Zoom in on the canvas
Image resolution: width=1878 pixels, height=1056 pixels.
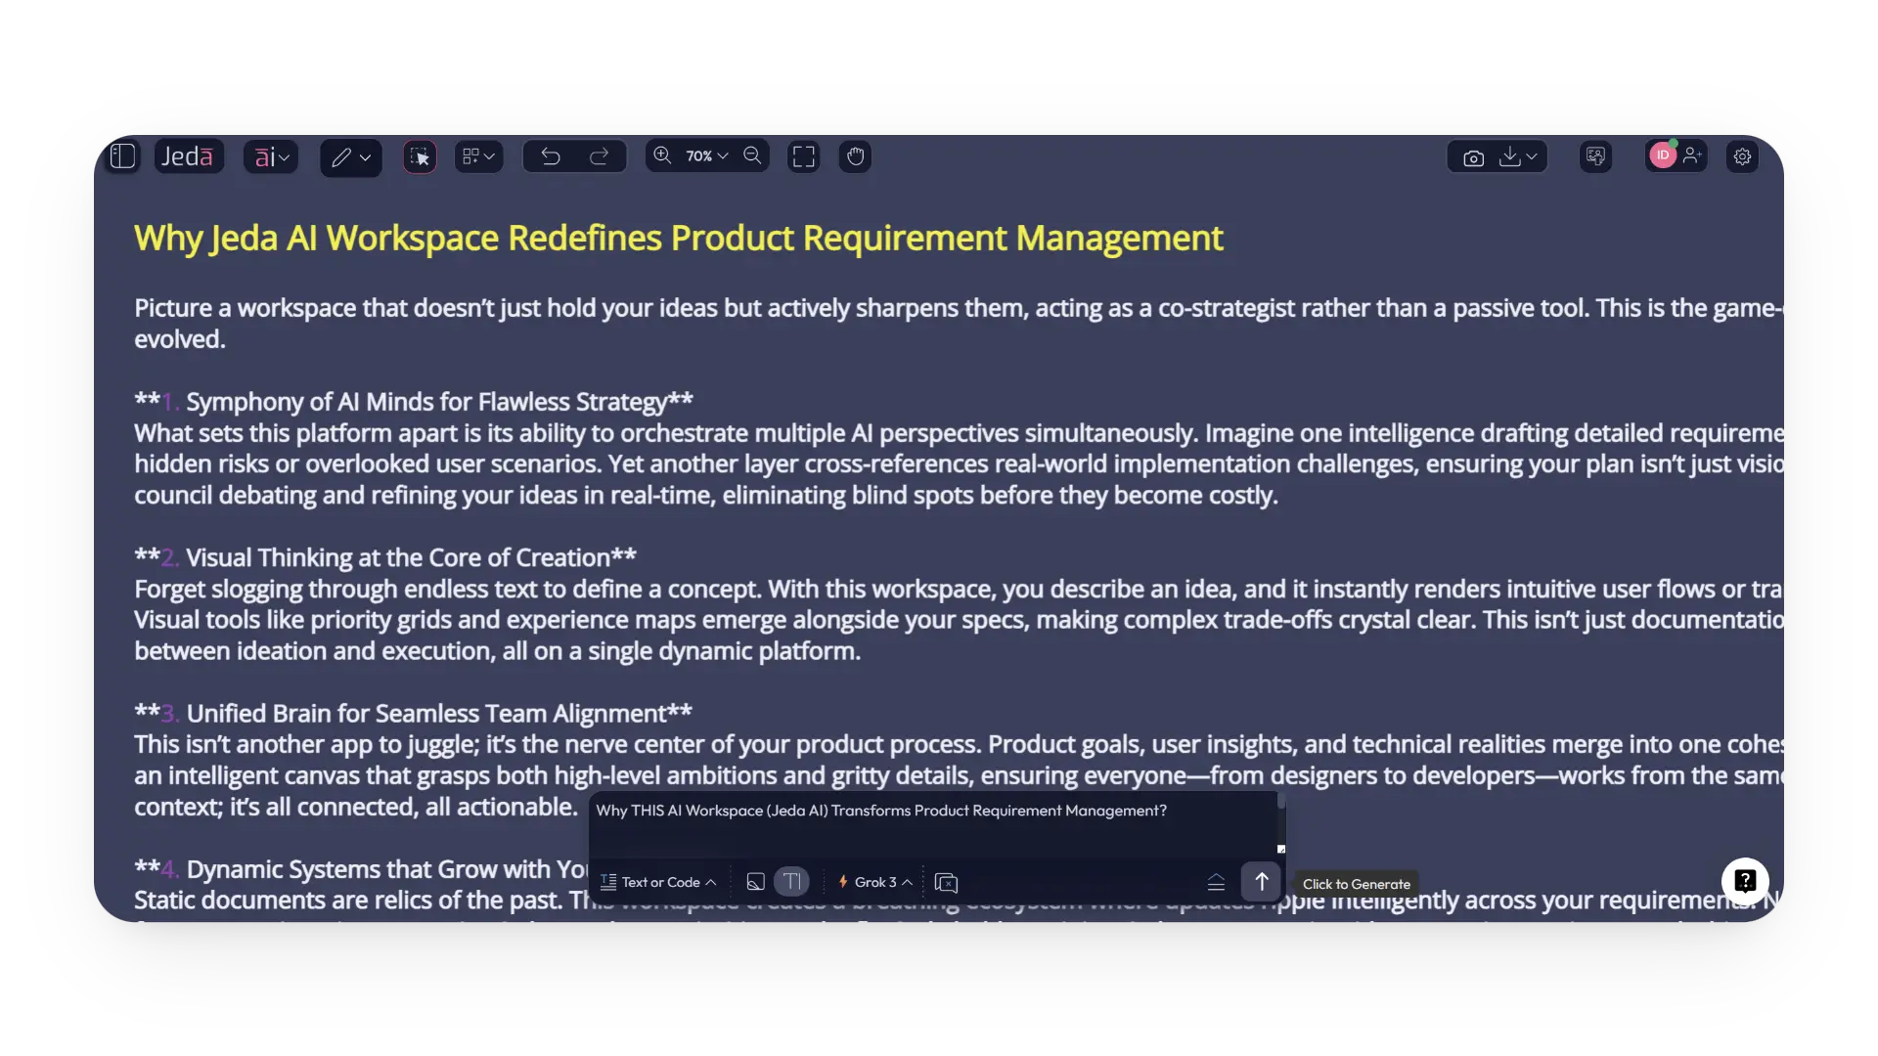pyautogui.click(x=662, y=155)
